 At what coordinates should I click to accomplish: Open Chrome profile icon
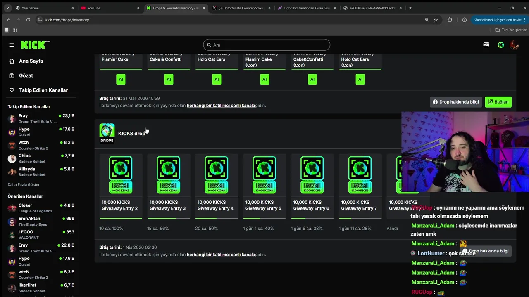click(x=465, y=20)
